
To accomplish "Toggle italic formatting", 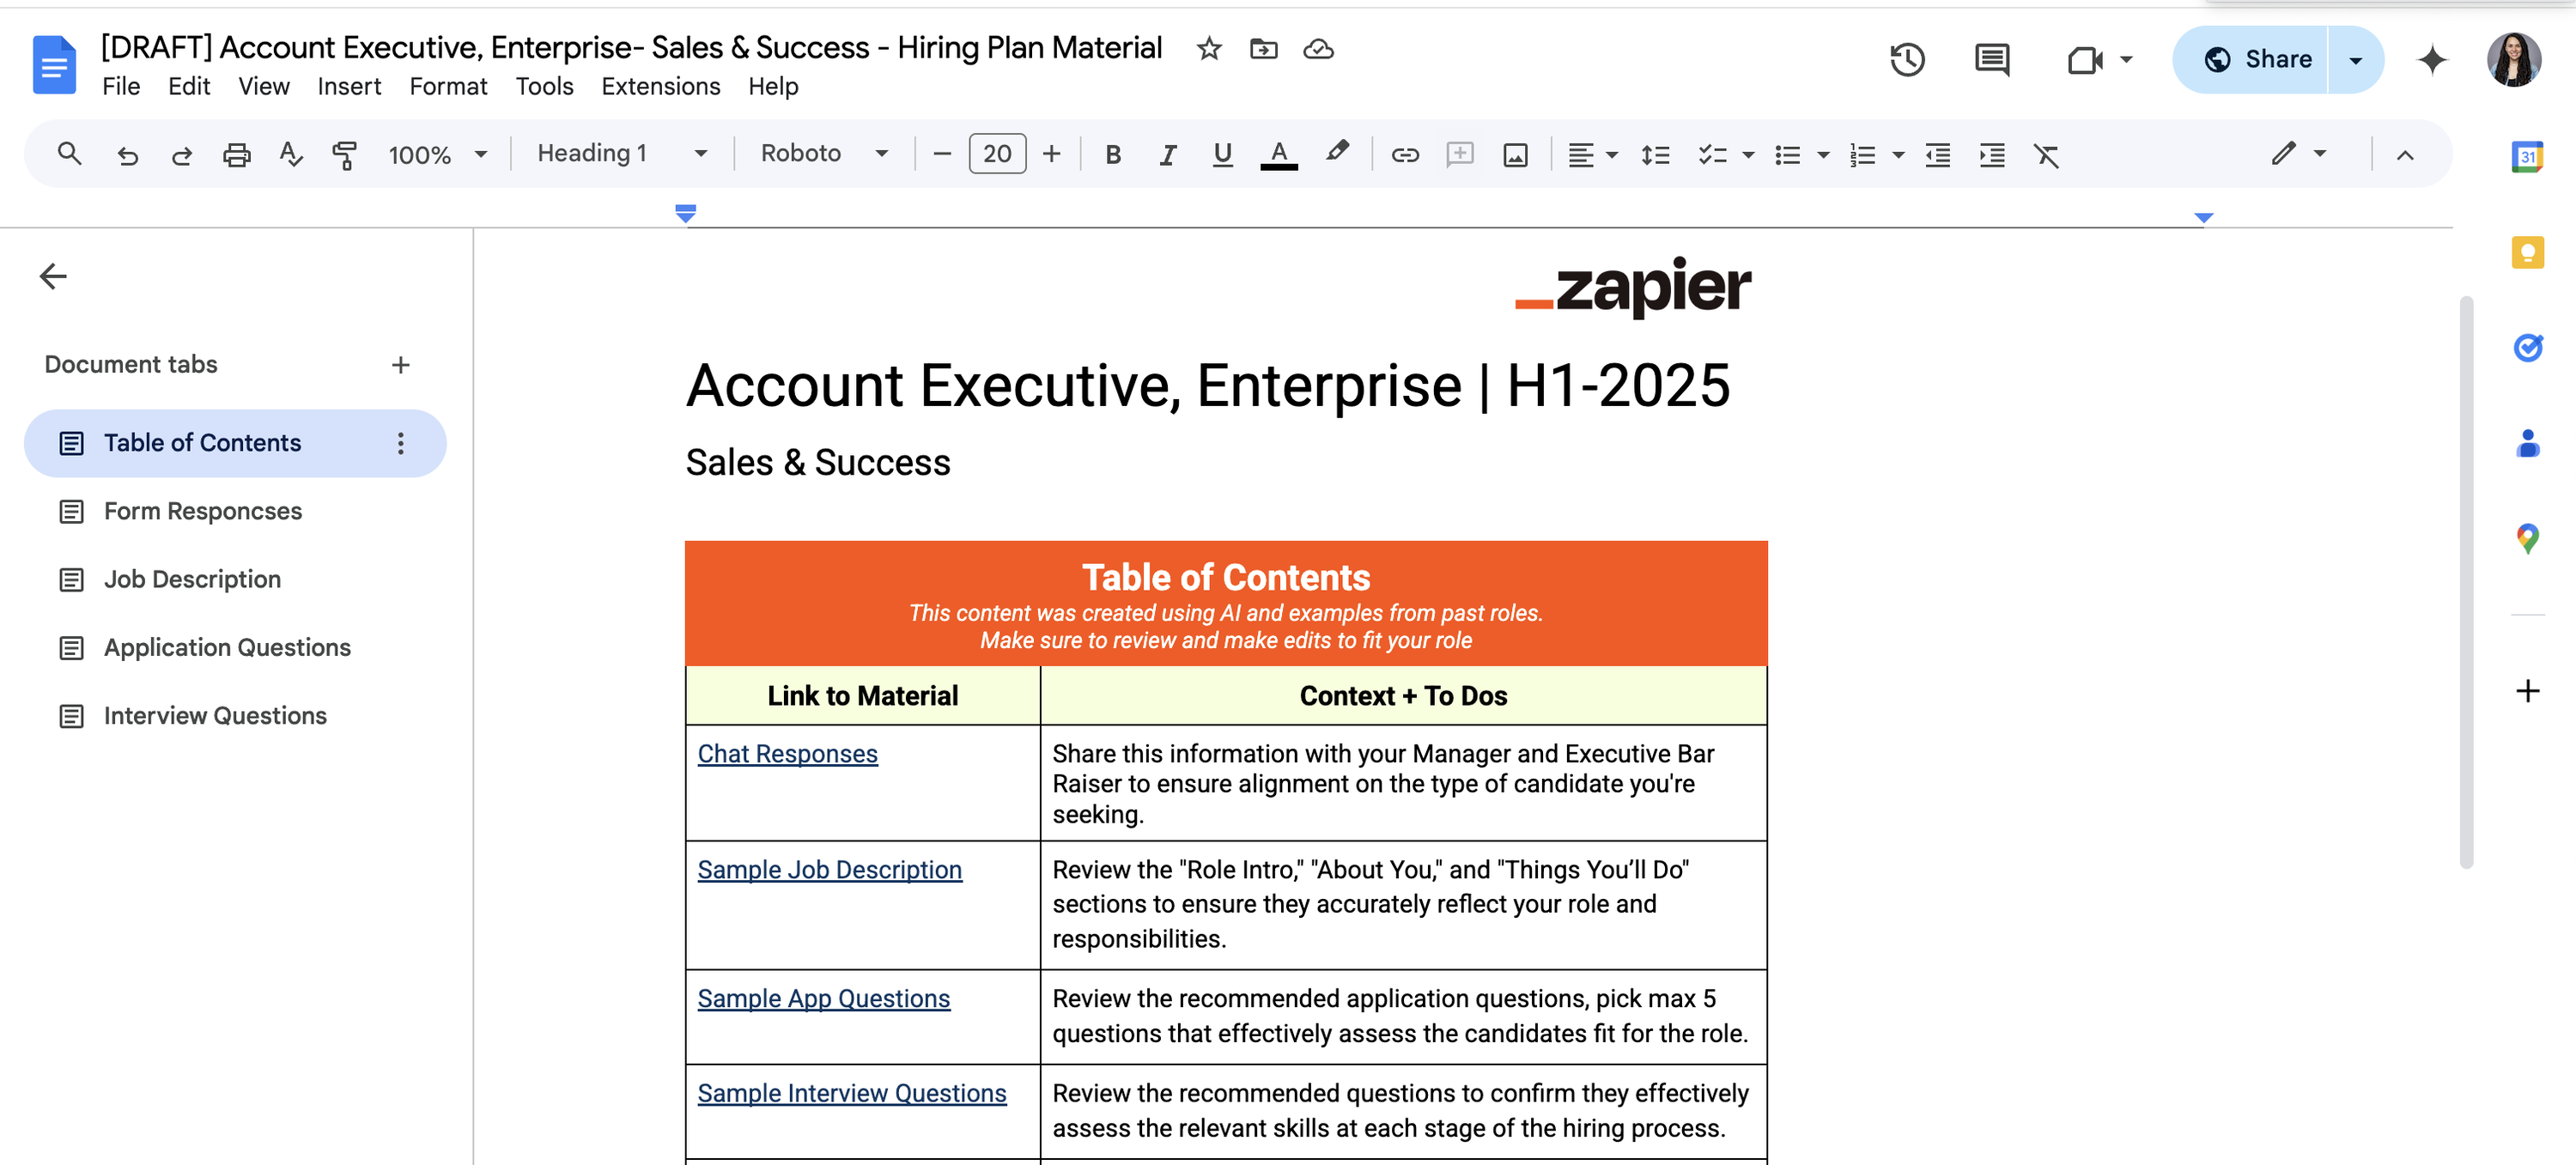I will tap(1167, 155).
